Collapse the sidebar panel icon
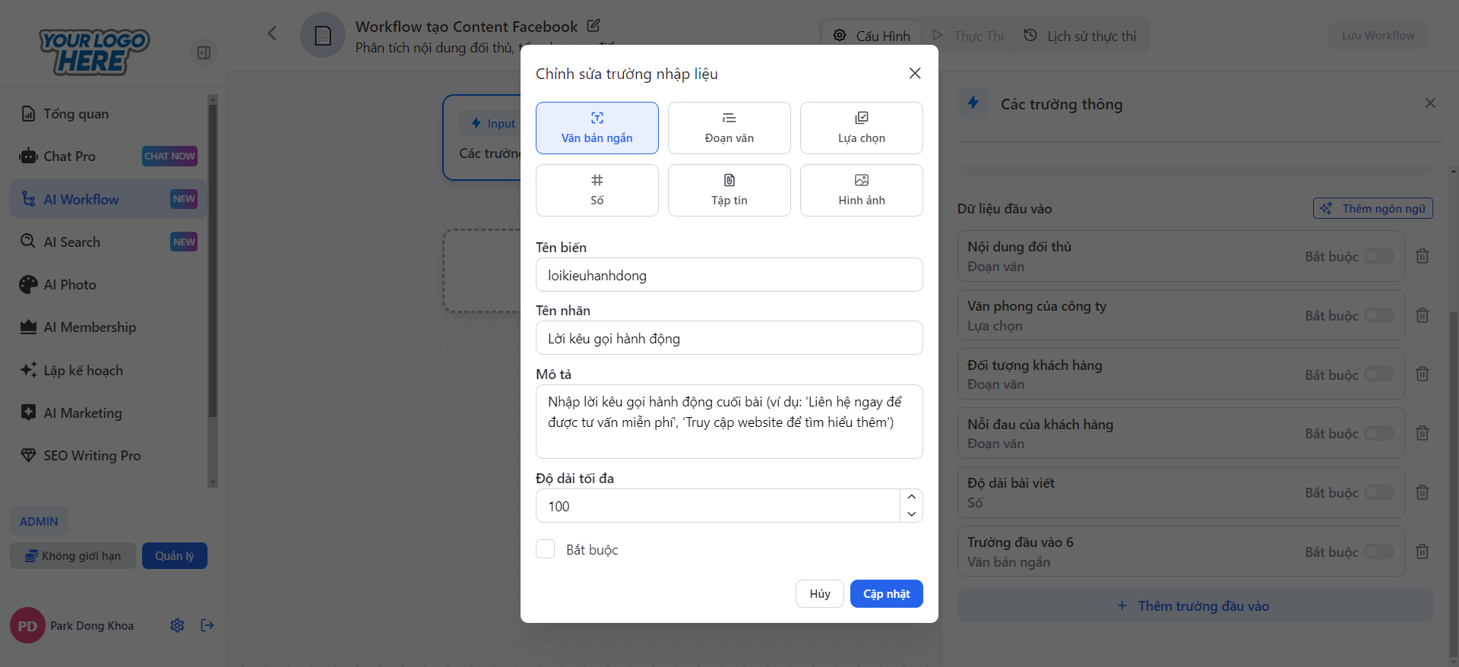Image resolution: width=1459 pixels, height=667 pixels. point(204,52)
